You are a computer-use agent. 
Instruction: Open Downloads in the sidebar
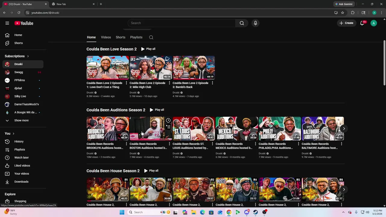coord(23,182)
